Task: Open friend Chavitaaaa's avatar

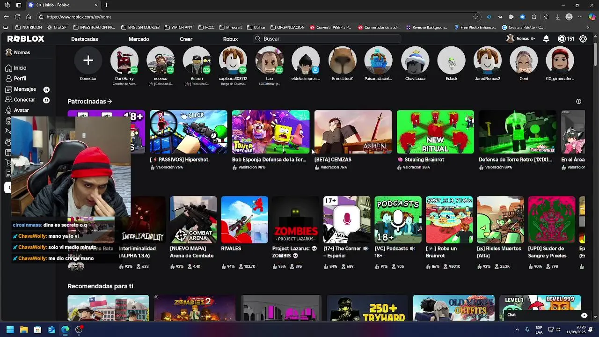Action: (x=415, y=60)
